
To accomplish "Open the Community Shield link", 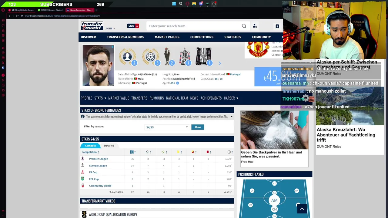I will pyautogui.click(x=100, y=186).
